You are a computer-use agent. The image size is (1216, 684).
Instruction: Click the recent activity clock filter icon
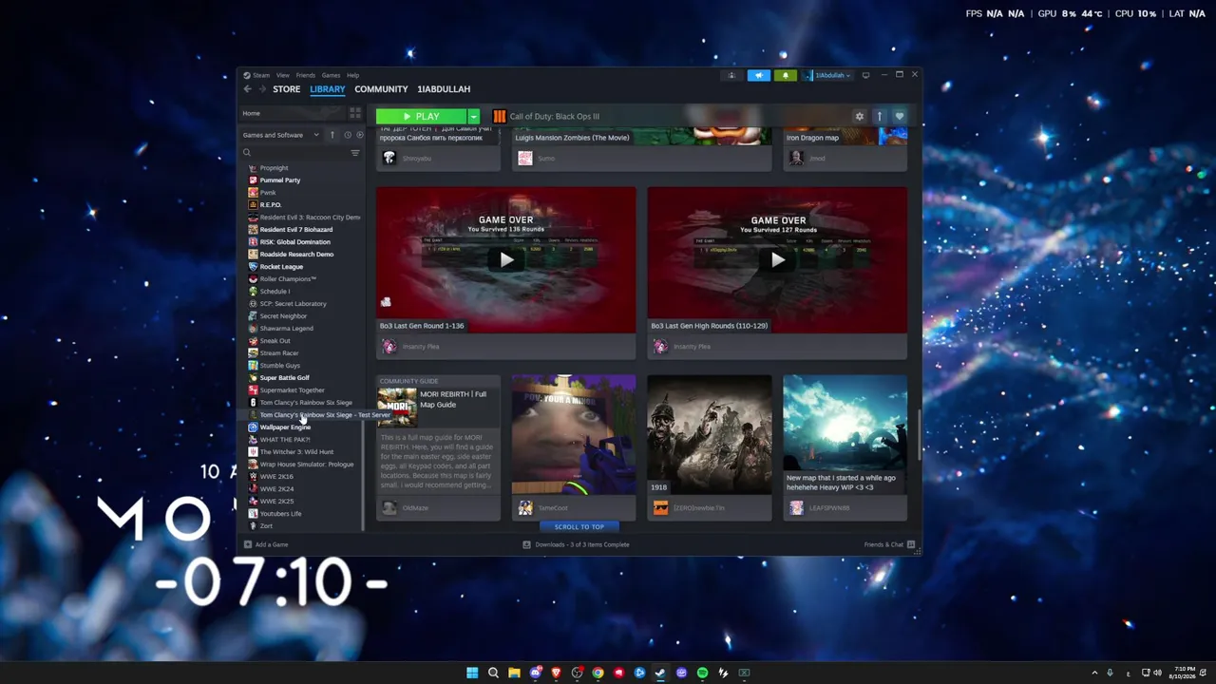click(348, 135)
